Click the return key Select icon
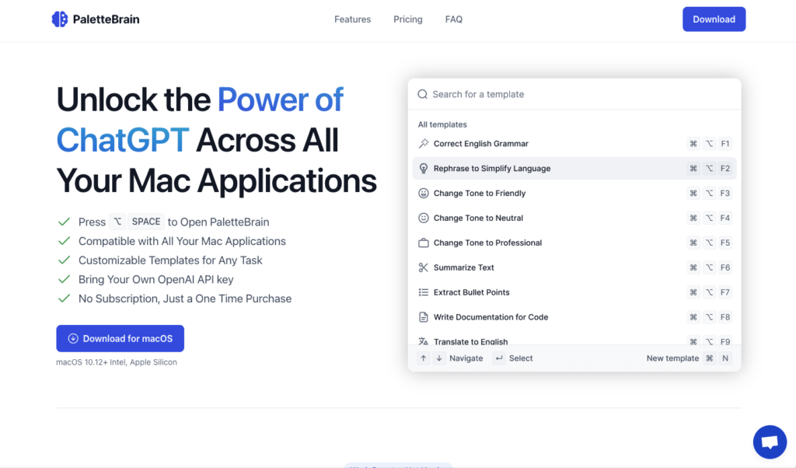Viewport: 796px width, 468px height. [x=499, y=358]
